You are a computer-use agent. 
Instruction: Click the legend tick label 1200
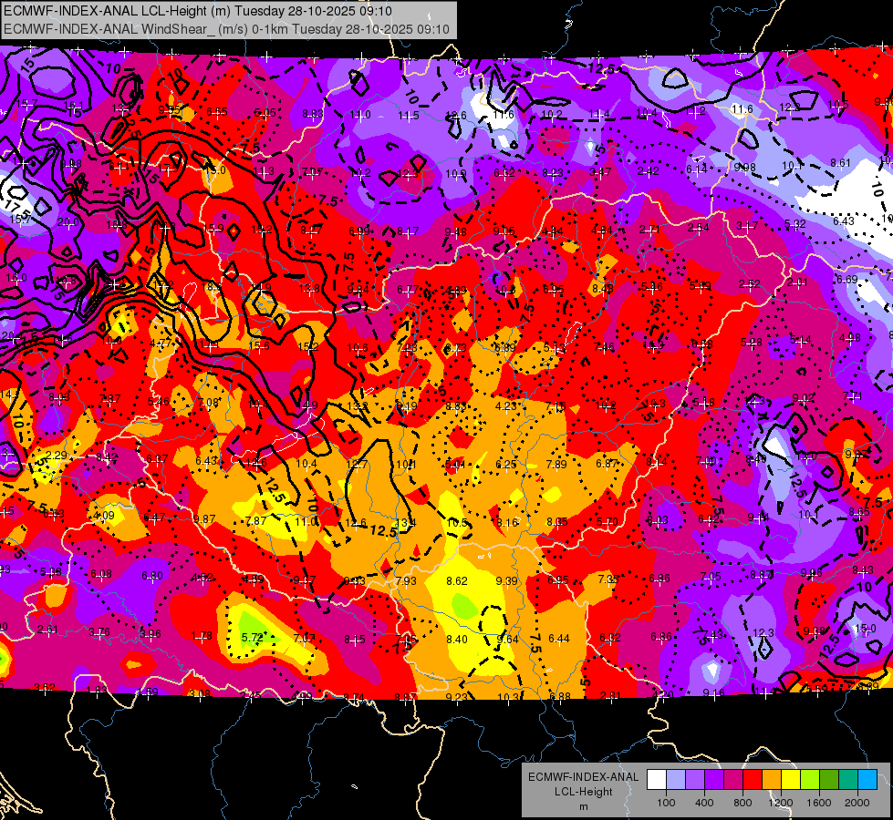tap(781, 803)
